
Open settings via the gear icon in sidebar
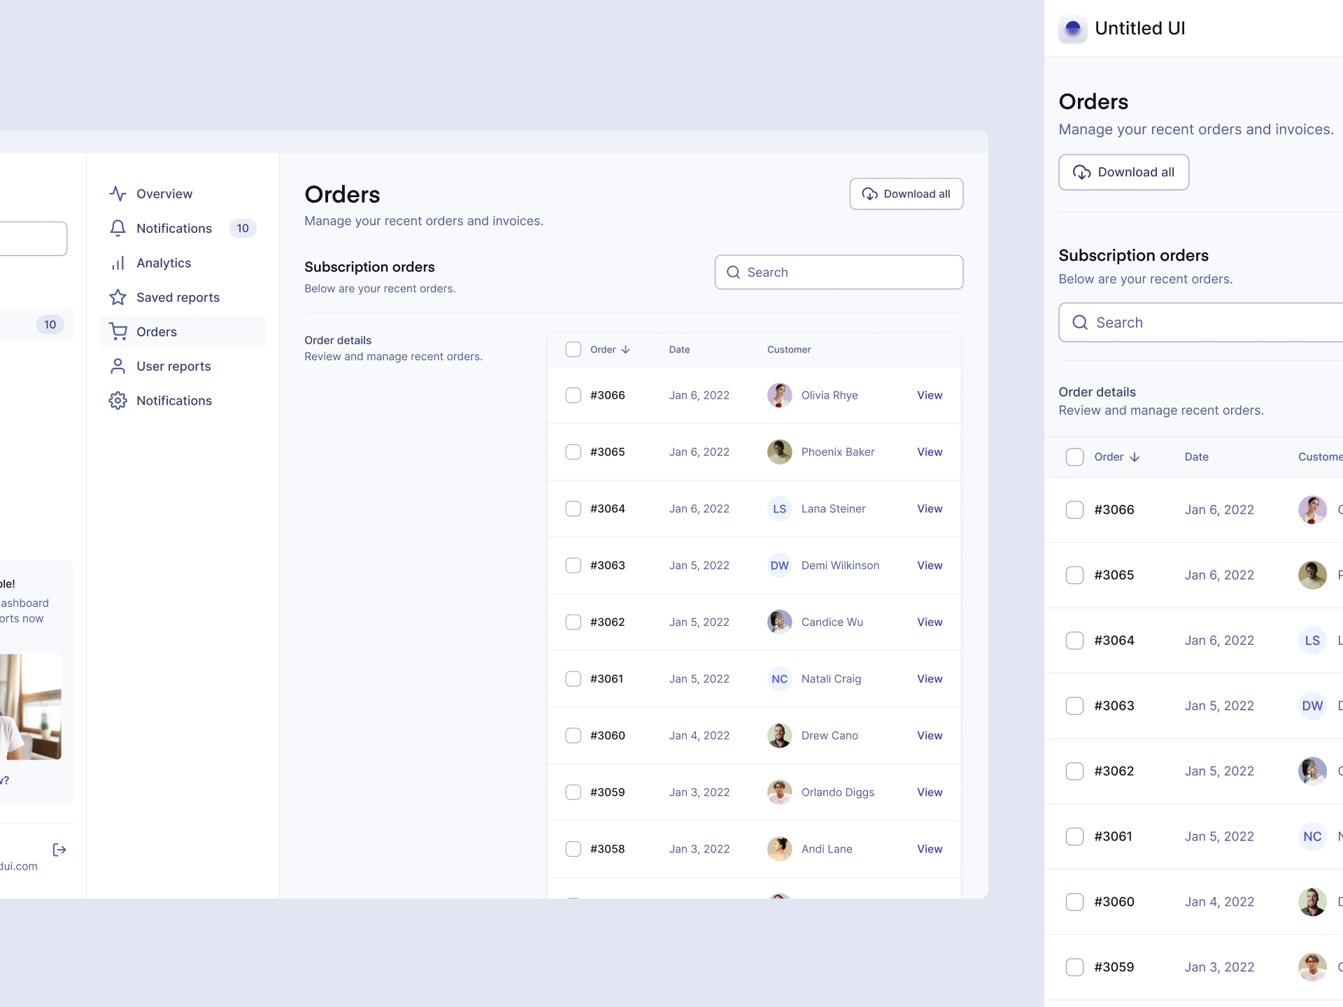[x=118, y=400]
